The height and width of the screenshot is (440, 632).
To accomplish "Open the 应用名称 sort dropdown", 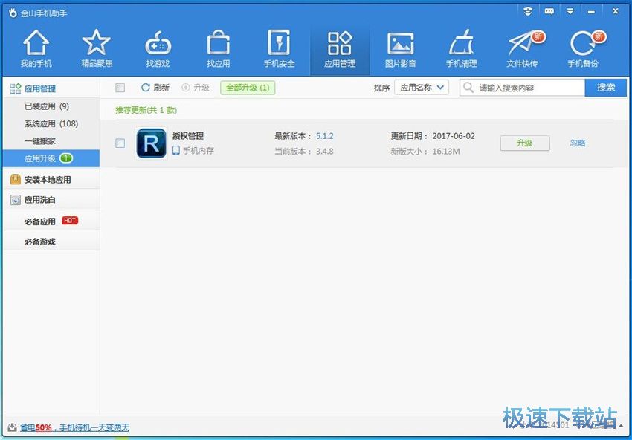I will [x=422, y=88].
